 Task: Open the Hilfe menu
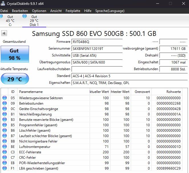[88, 11]
